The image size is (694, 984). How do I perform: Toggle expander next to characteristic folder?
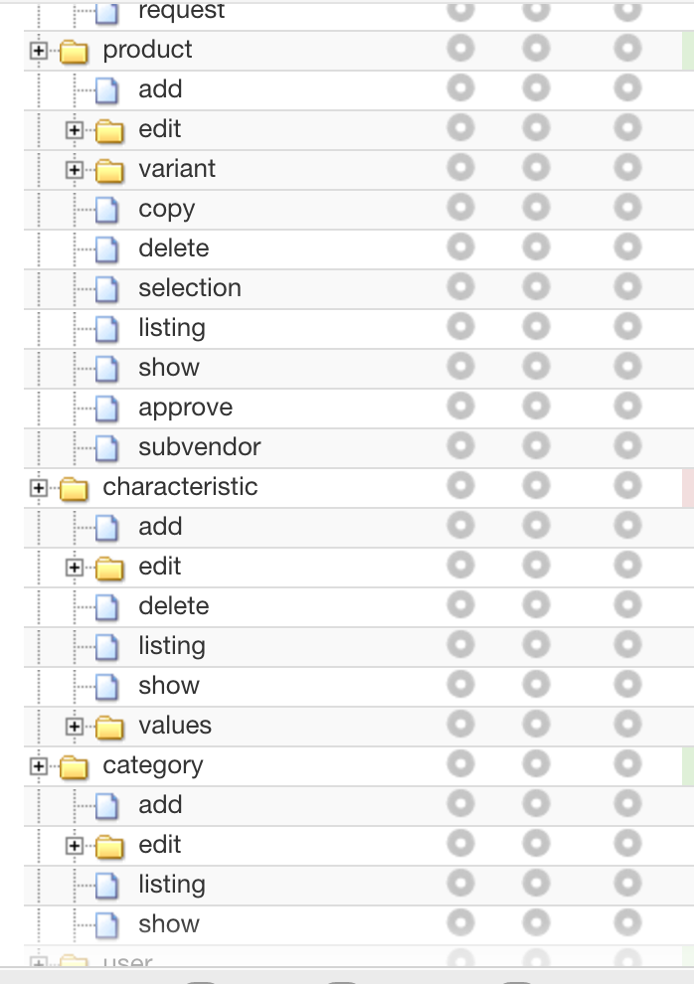pyautogui.click(x=38, y=488)
